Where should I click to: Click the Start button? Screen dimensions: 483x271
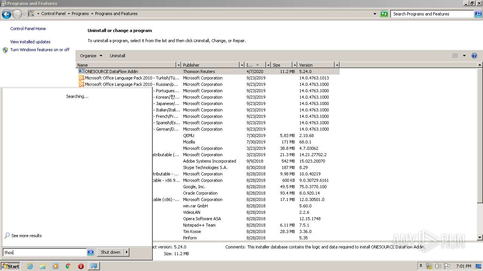click(x=11, y=266)
